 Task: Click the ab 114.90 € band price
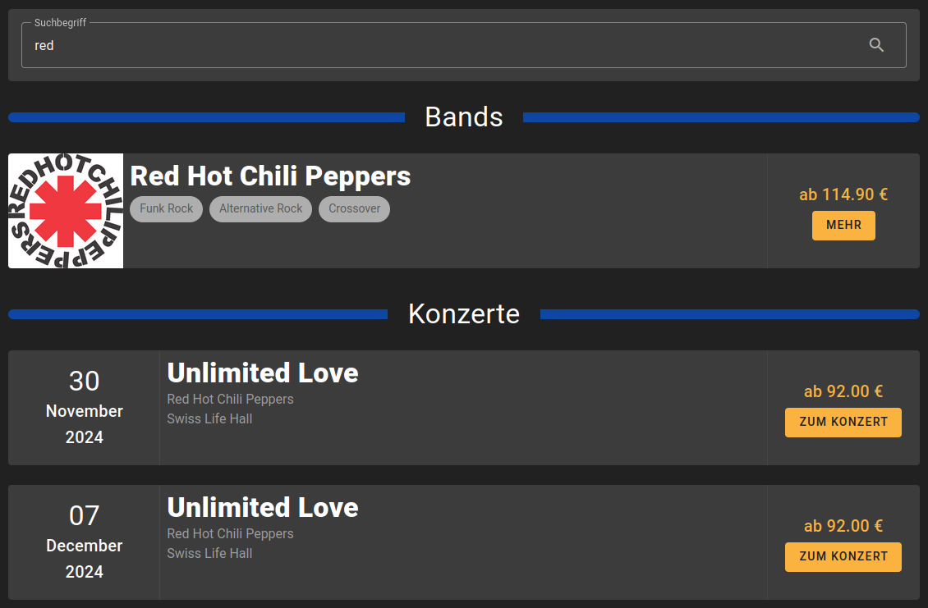(x=843, y=194)
